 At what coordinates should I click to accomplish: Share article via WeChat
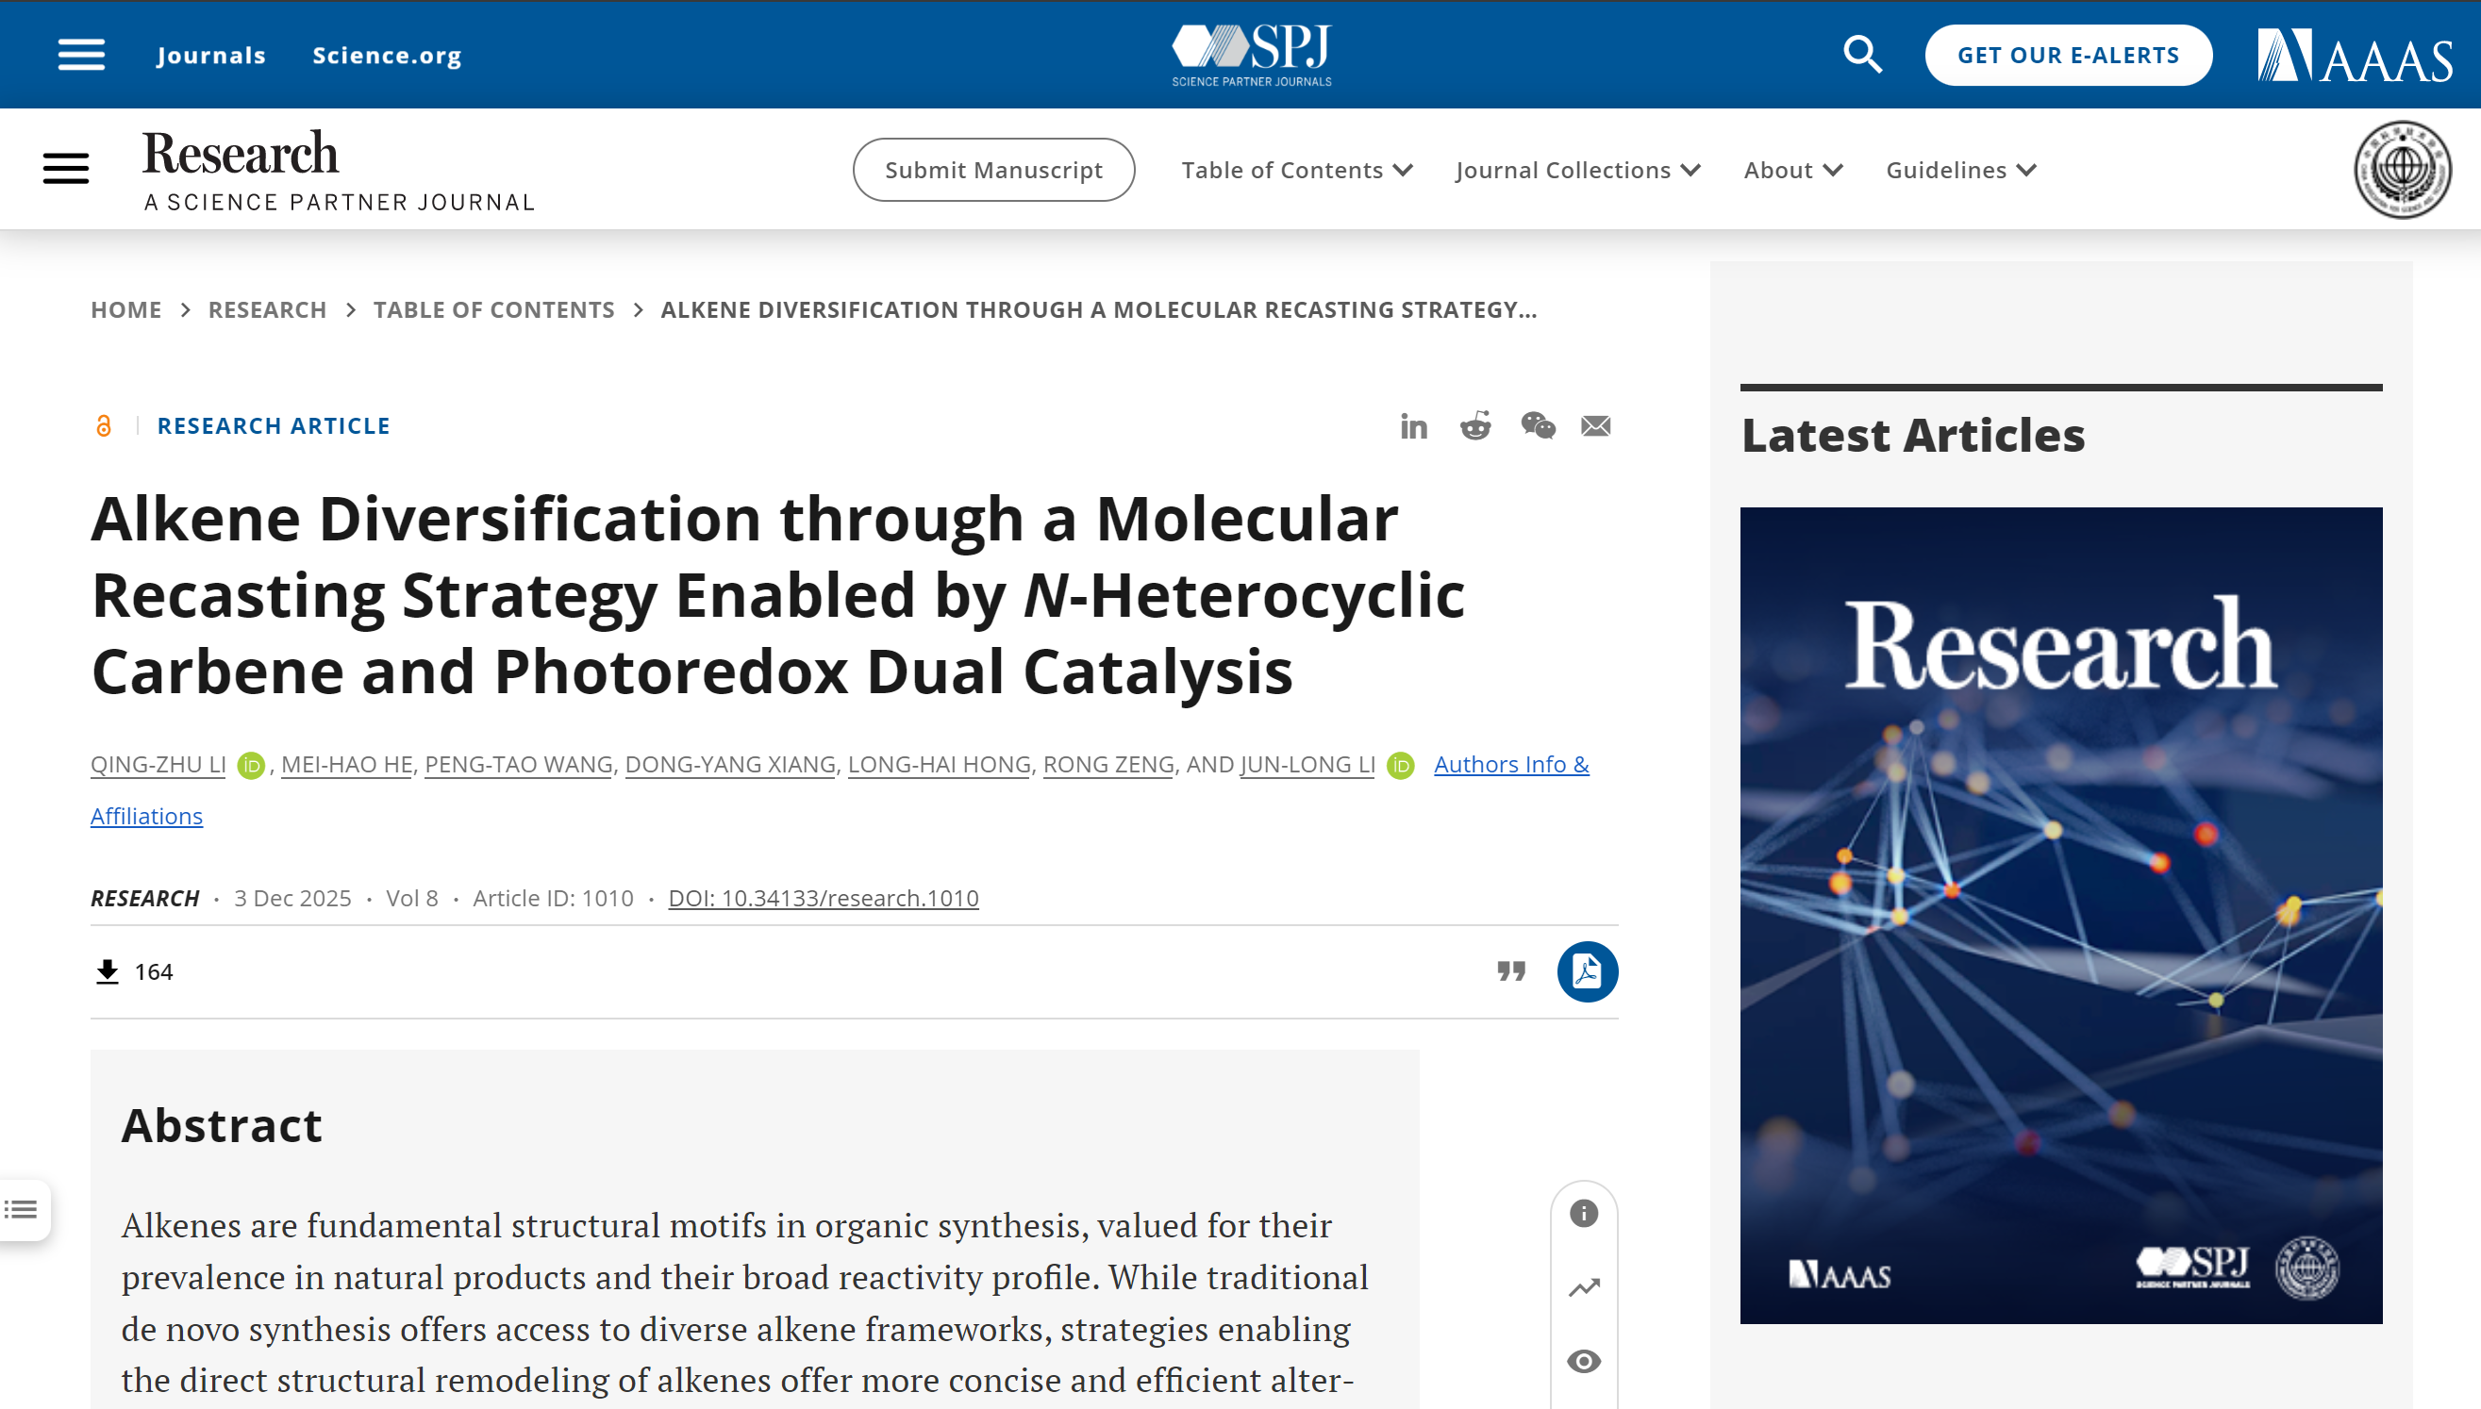point(1538,425)
